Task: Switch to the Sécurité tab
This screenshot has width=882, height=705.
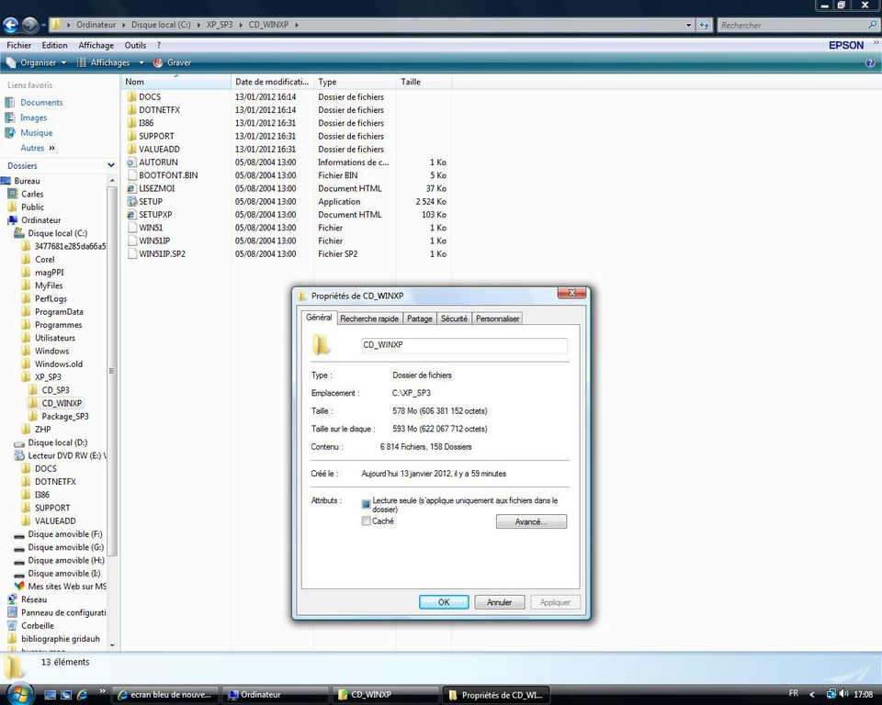Action: click(x=454, y=319)
